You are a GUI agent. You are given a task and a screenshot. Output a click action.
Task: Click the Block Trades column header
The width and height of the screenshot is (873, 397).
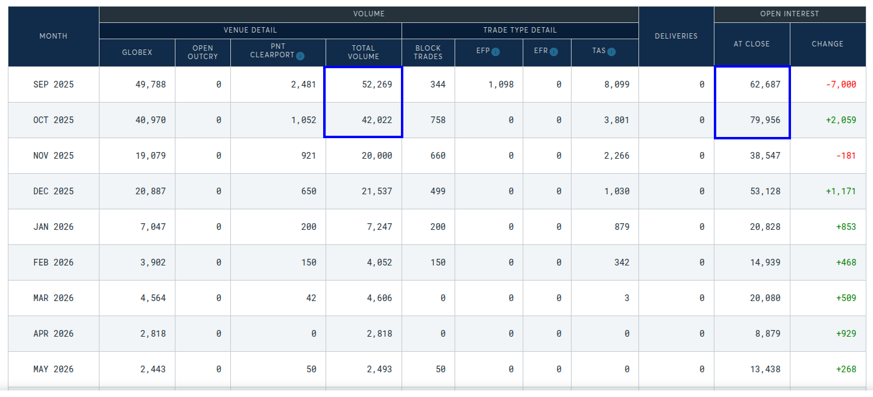(x=428, y=52)
